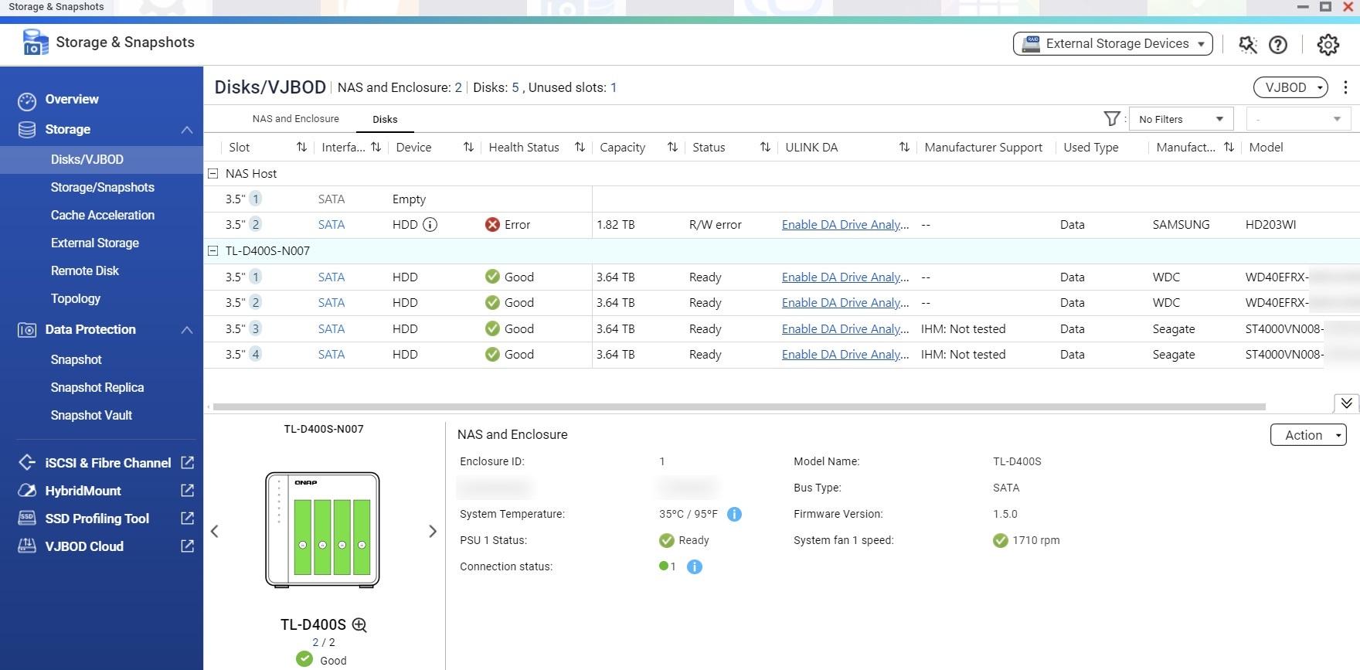Zoom in on TL-D400S enclosure image
The image size is (1360, 670).
click(x=359, y=625)
